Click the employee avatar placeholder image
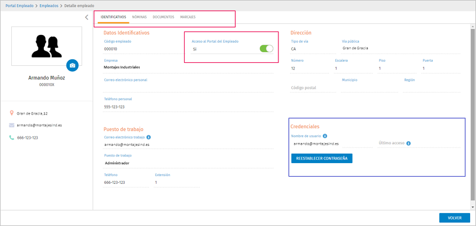This screenshot has height=226, width=476. (47, 46)
